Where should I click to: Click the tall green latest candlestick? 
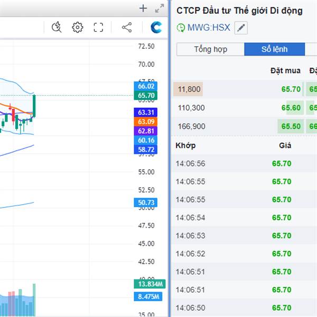coord(34,106)
